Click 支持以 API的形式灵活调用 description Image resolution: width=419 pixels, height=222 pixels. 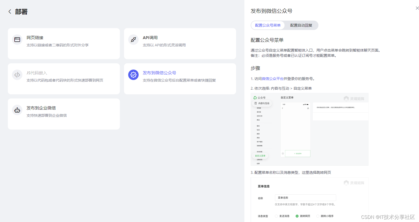coord(164,45)
